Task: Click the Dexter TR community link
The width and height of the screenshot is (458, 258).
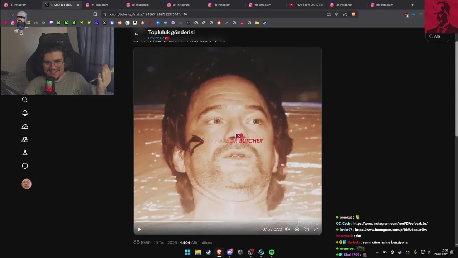Action: (156, 38)
